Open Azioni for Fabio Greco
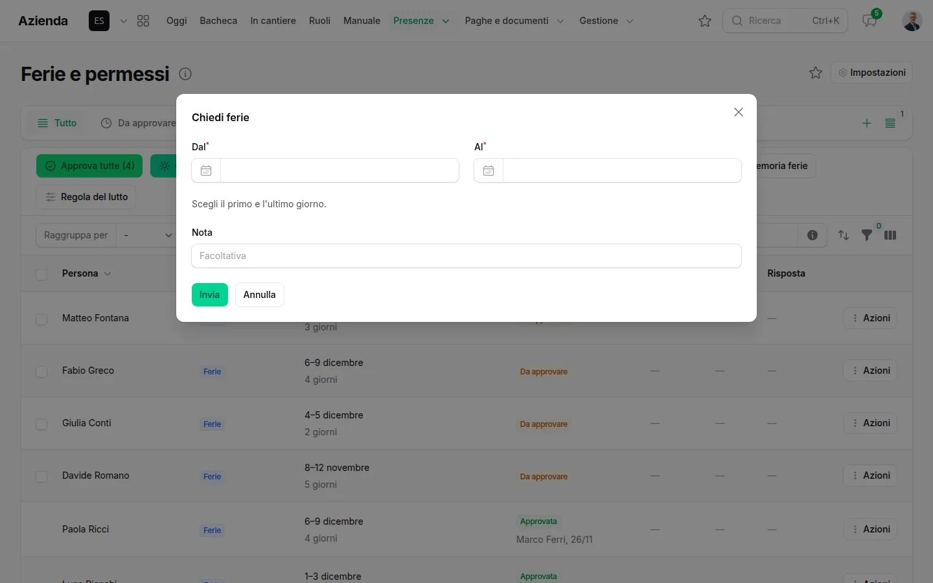933x583 pixels. click(870, 371)
